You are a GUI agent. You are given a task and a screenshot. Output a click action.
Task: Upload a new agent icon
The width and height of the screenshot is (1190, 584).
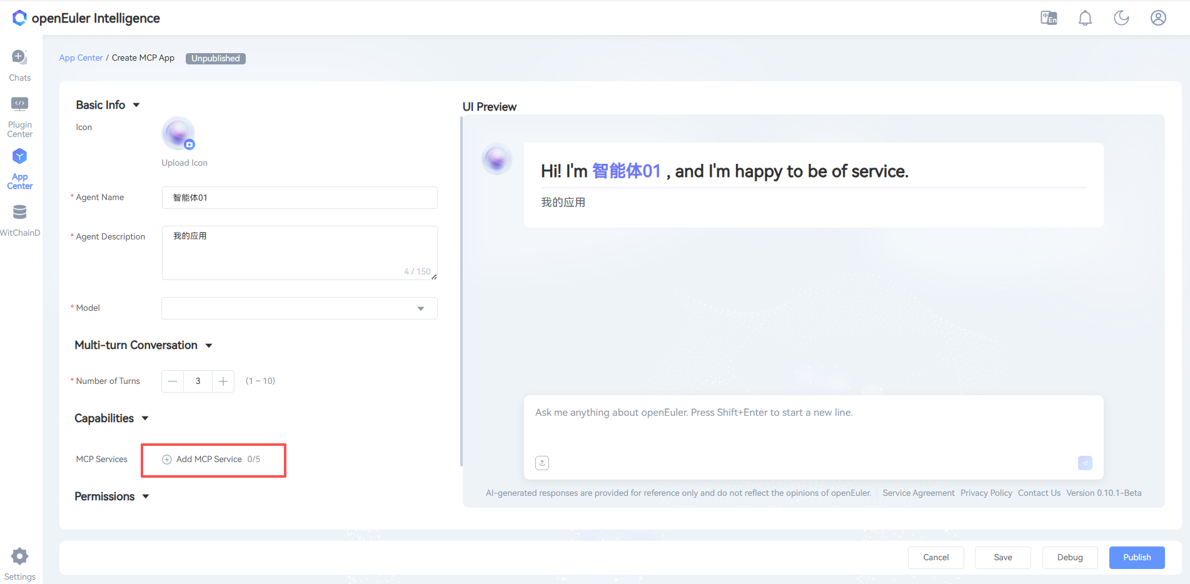pos(178,133)
